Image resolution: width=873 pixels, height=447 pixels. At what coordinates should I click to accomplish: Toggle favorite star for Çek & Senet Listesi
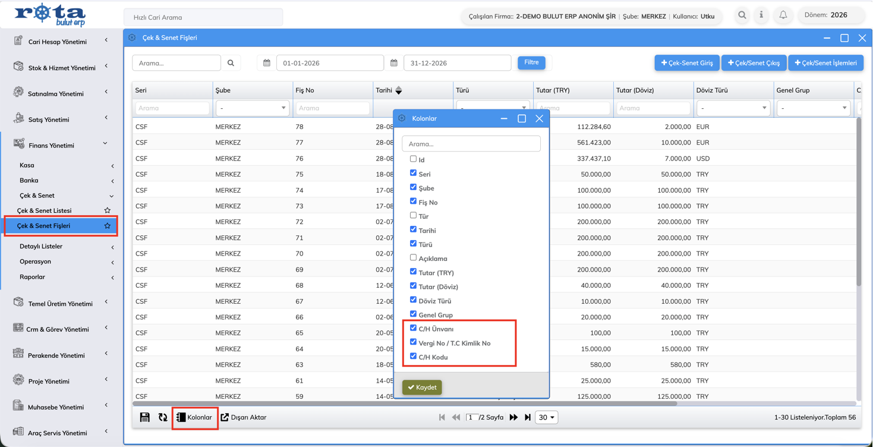108,210
